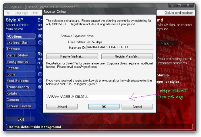The width and height of the screenshot is (201, 137).
Task: Select the radio button beside Transparency
Action: pyautogui.click(x=40, y=87)
